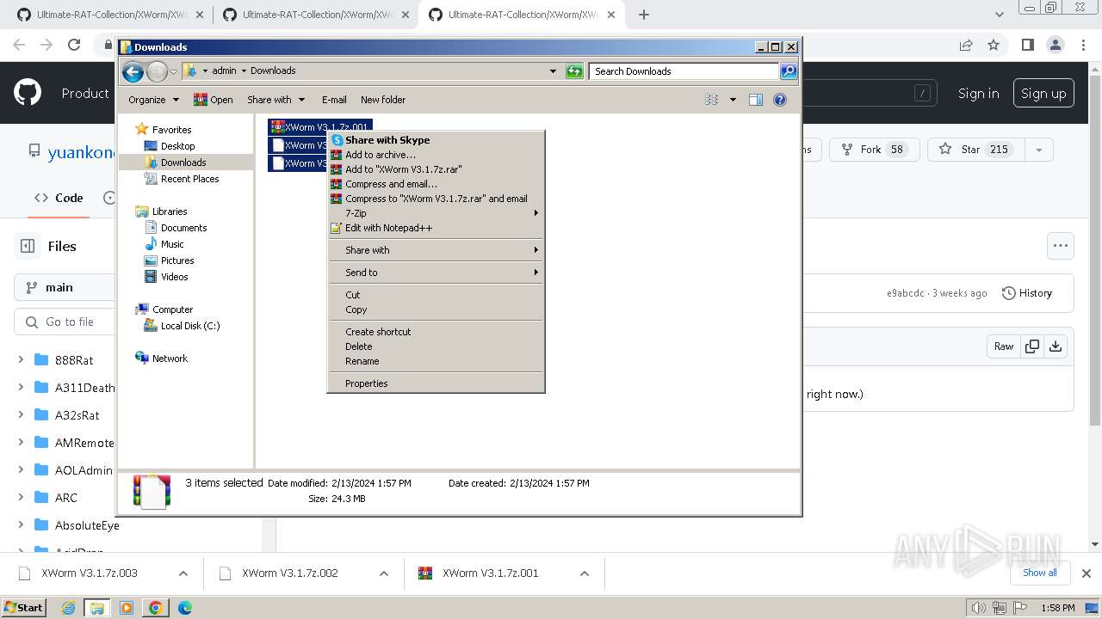
Task: Choose Create shortcut in context menu
Action: pyautogui.click(x=436, y=332)
